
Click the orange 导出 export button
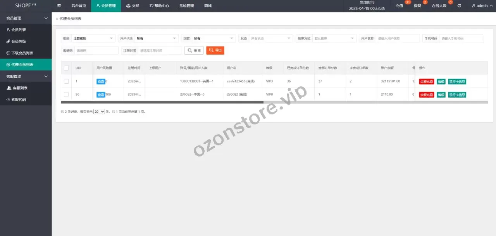tap(215, 50)
